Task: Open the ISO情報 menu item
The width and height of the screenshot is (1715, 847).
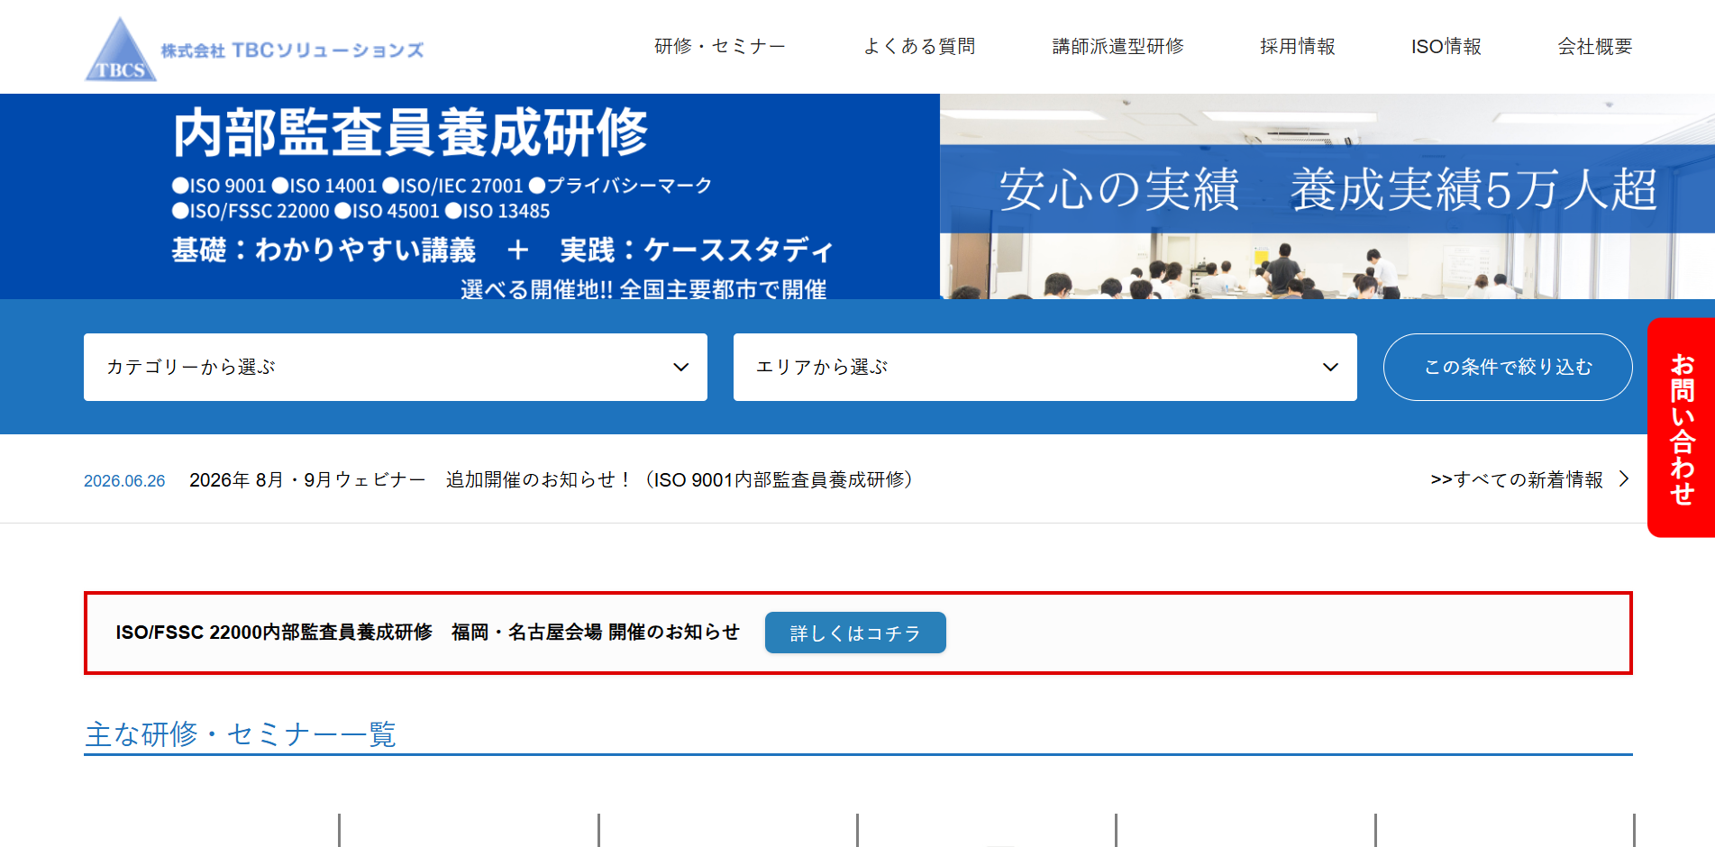Action: (1446, 46)
